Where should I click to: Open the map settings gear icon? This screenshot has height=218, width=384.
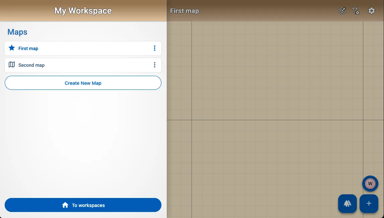coord(372,11)
